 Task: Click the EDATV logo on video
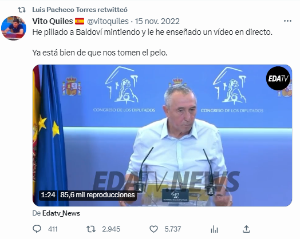click(x=278, y=78)
